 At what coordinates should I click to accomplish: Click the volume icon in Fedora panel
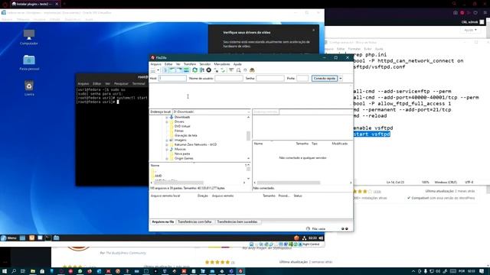click(x=321, y=238)
